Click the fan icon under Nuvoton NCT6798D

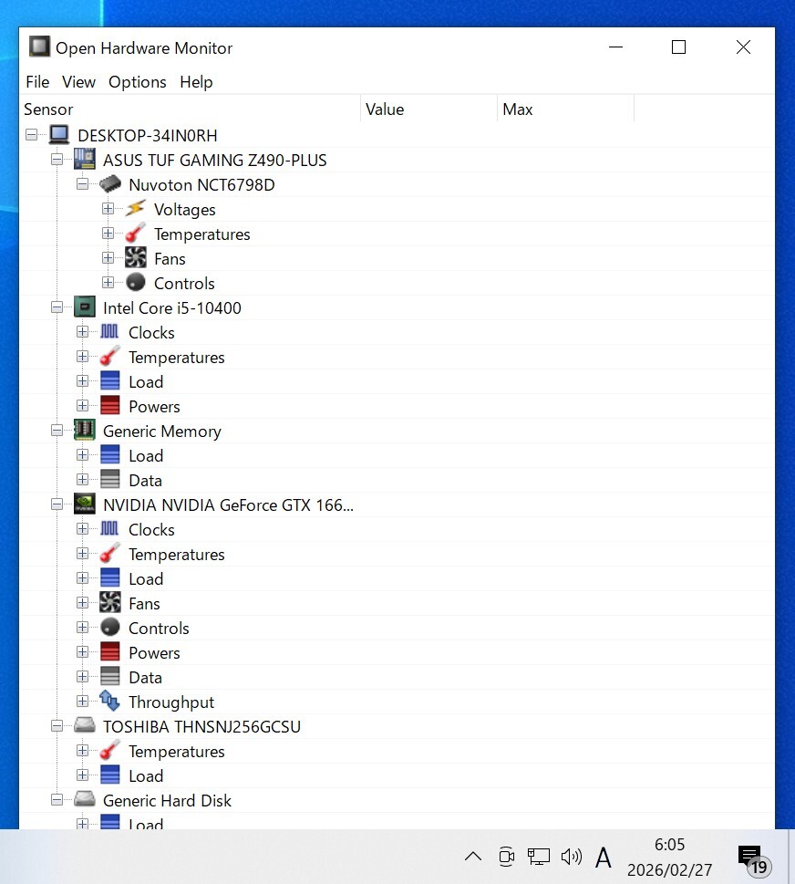135,257
